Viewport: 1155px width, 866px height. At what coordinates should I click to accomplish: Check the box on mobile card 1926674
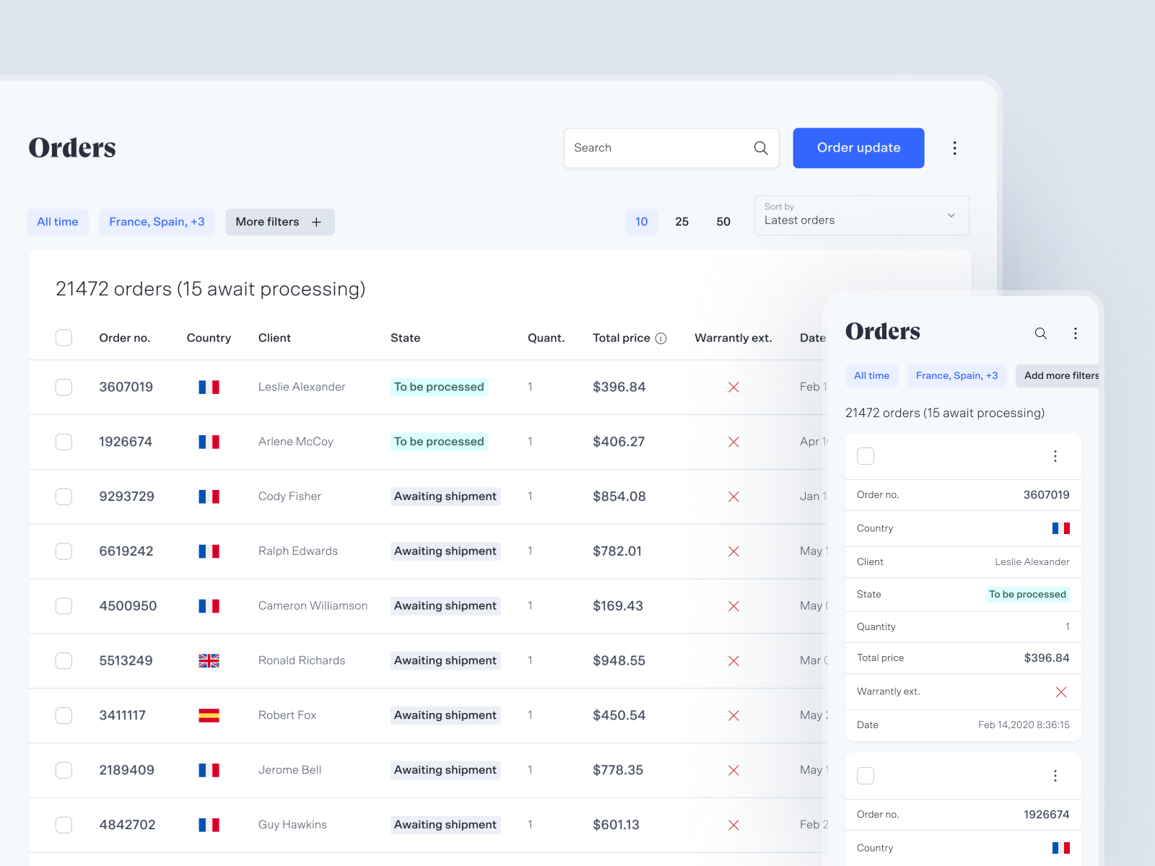pyautogui.click(x=865, y=776)
